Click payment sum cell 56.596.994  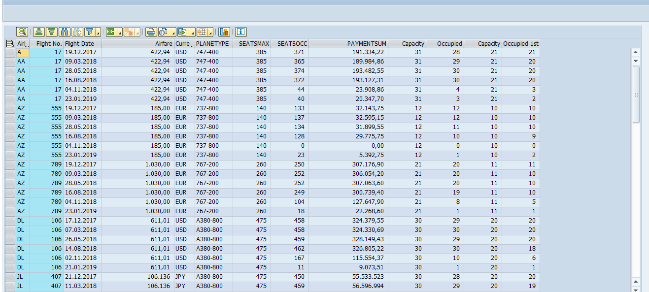coord(348,286)
